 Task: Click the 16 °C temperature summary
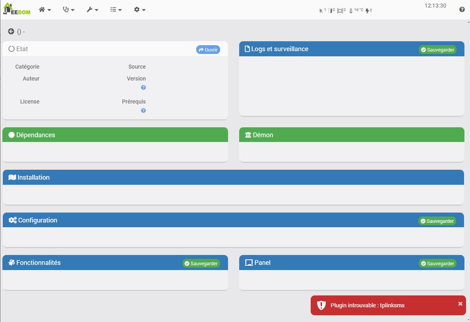(356, 10)
